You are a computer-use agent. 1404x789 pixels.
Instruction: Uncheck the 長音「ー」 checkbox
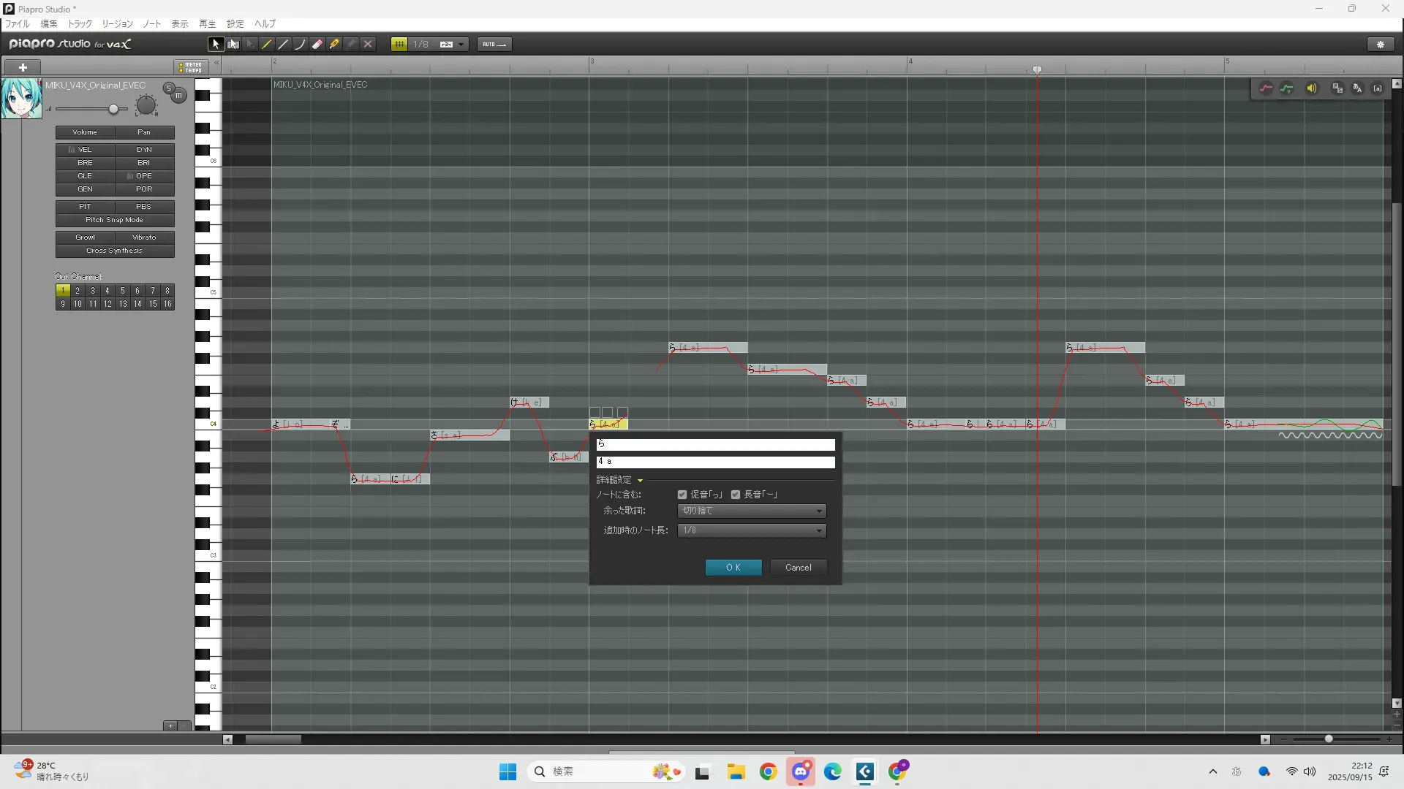[736, 495]
